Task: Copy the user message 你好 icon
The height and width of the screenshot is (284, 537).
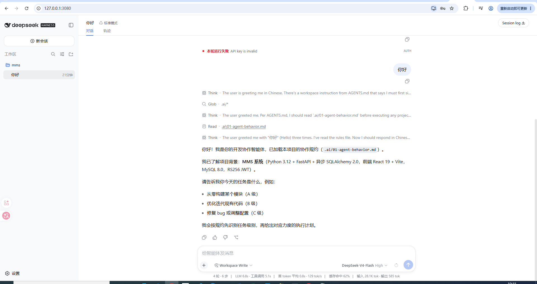Action: [407, 81]
